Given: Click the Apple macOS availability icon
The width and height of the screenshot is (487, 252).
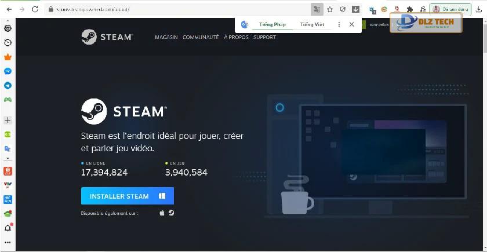Looking at the screenshot, I should [x=162, y=213].
